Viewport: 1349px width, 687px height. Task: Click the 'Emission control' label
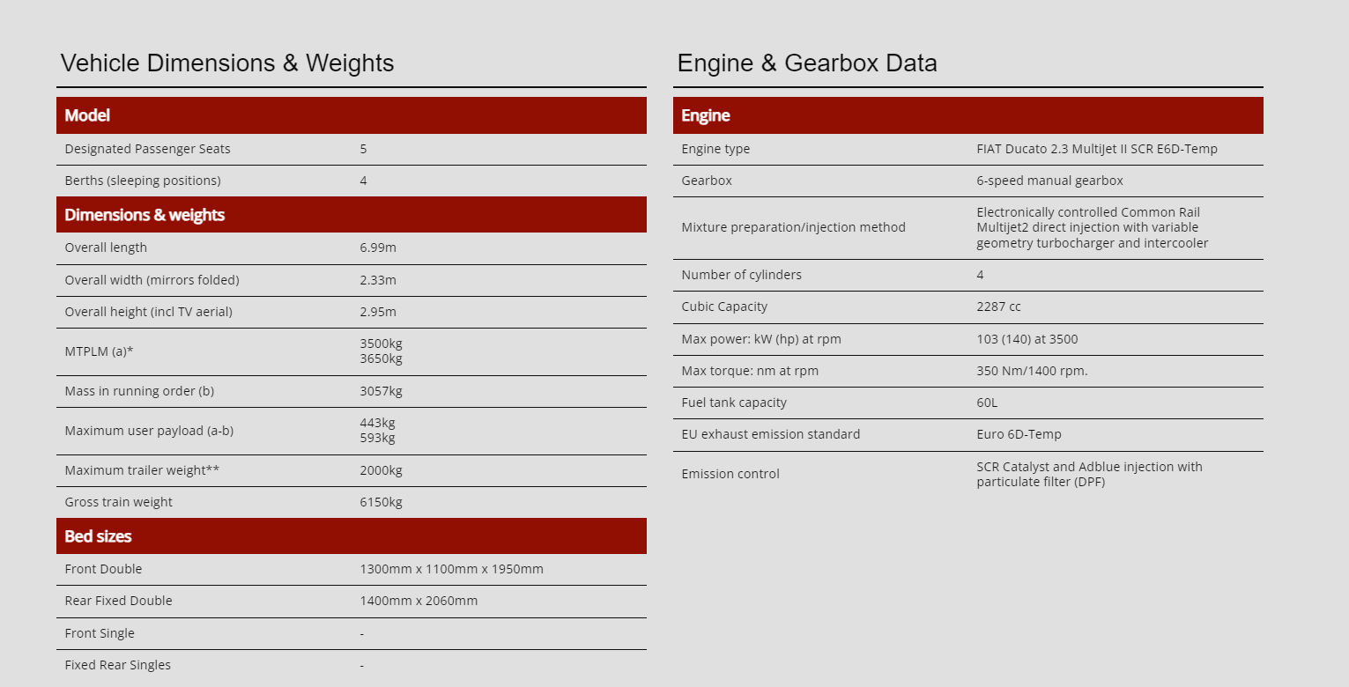click(x=730, y=474)
